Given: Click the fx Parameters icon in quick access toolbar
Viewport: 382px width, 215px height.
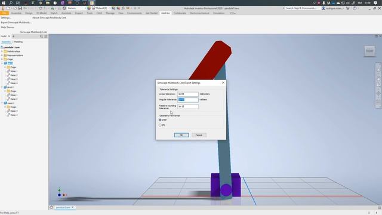Looking at the screenshot, I should (123, 8).
